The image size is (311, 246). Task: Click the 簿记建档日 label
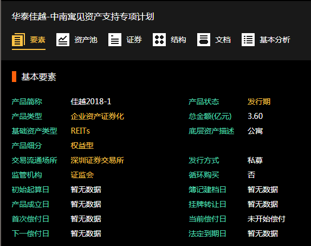point(208,190)
